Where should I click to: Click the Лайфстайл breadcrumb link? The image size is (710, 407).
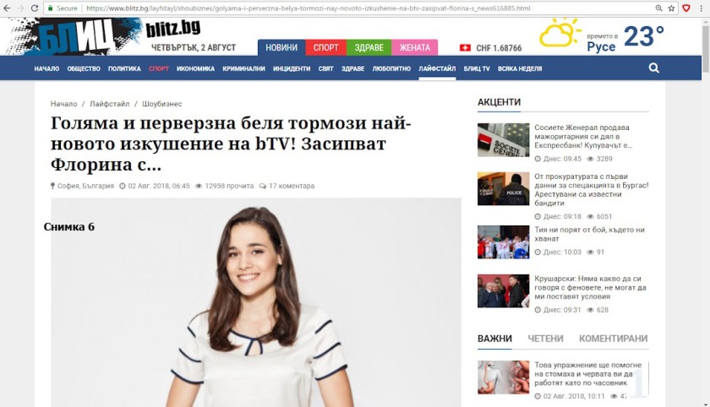[110, 104]
